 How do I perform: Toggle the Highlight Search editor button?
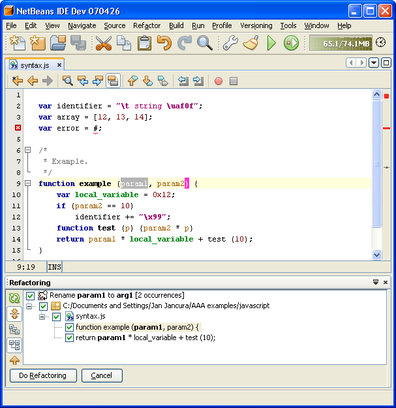click(x=113, y=81)
